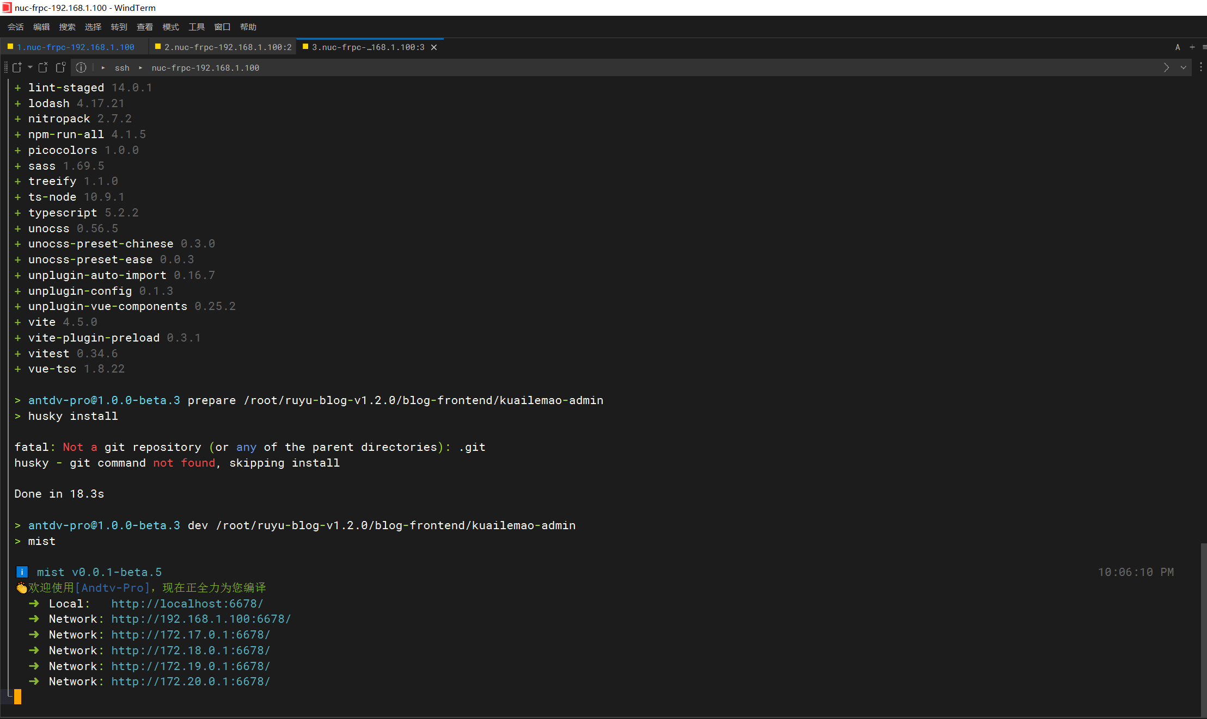Viewport: 1207px width, 719px height.
Task: Click the welcome line '欢迎使用[Andtv-Pro]'
Action: (x=141, y=588)
